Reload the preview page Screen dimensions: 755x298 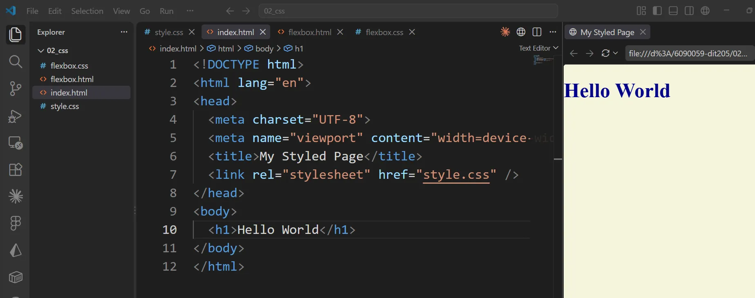coord(605,53)
